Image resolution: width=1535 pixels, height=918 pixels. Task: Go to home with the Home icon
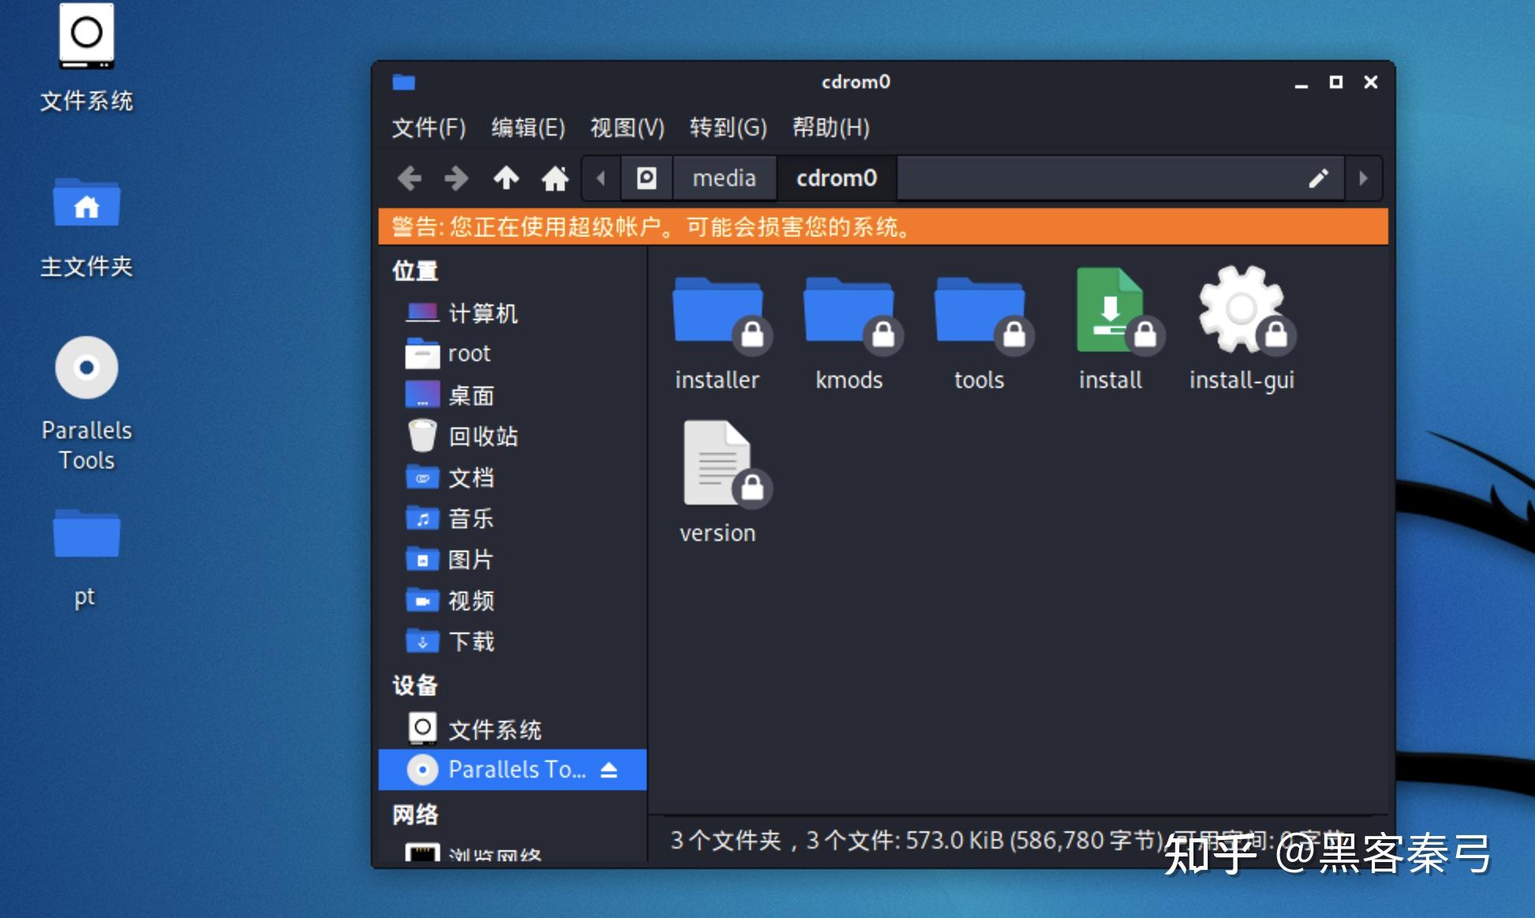click(x=555, y=178)
